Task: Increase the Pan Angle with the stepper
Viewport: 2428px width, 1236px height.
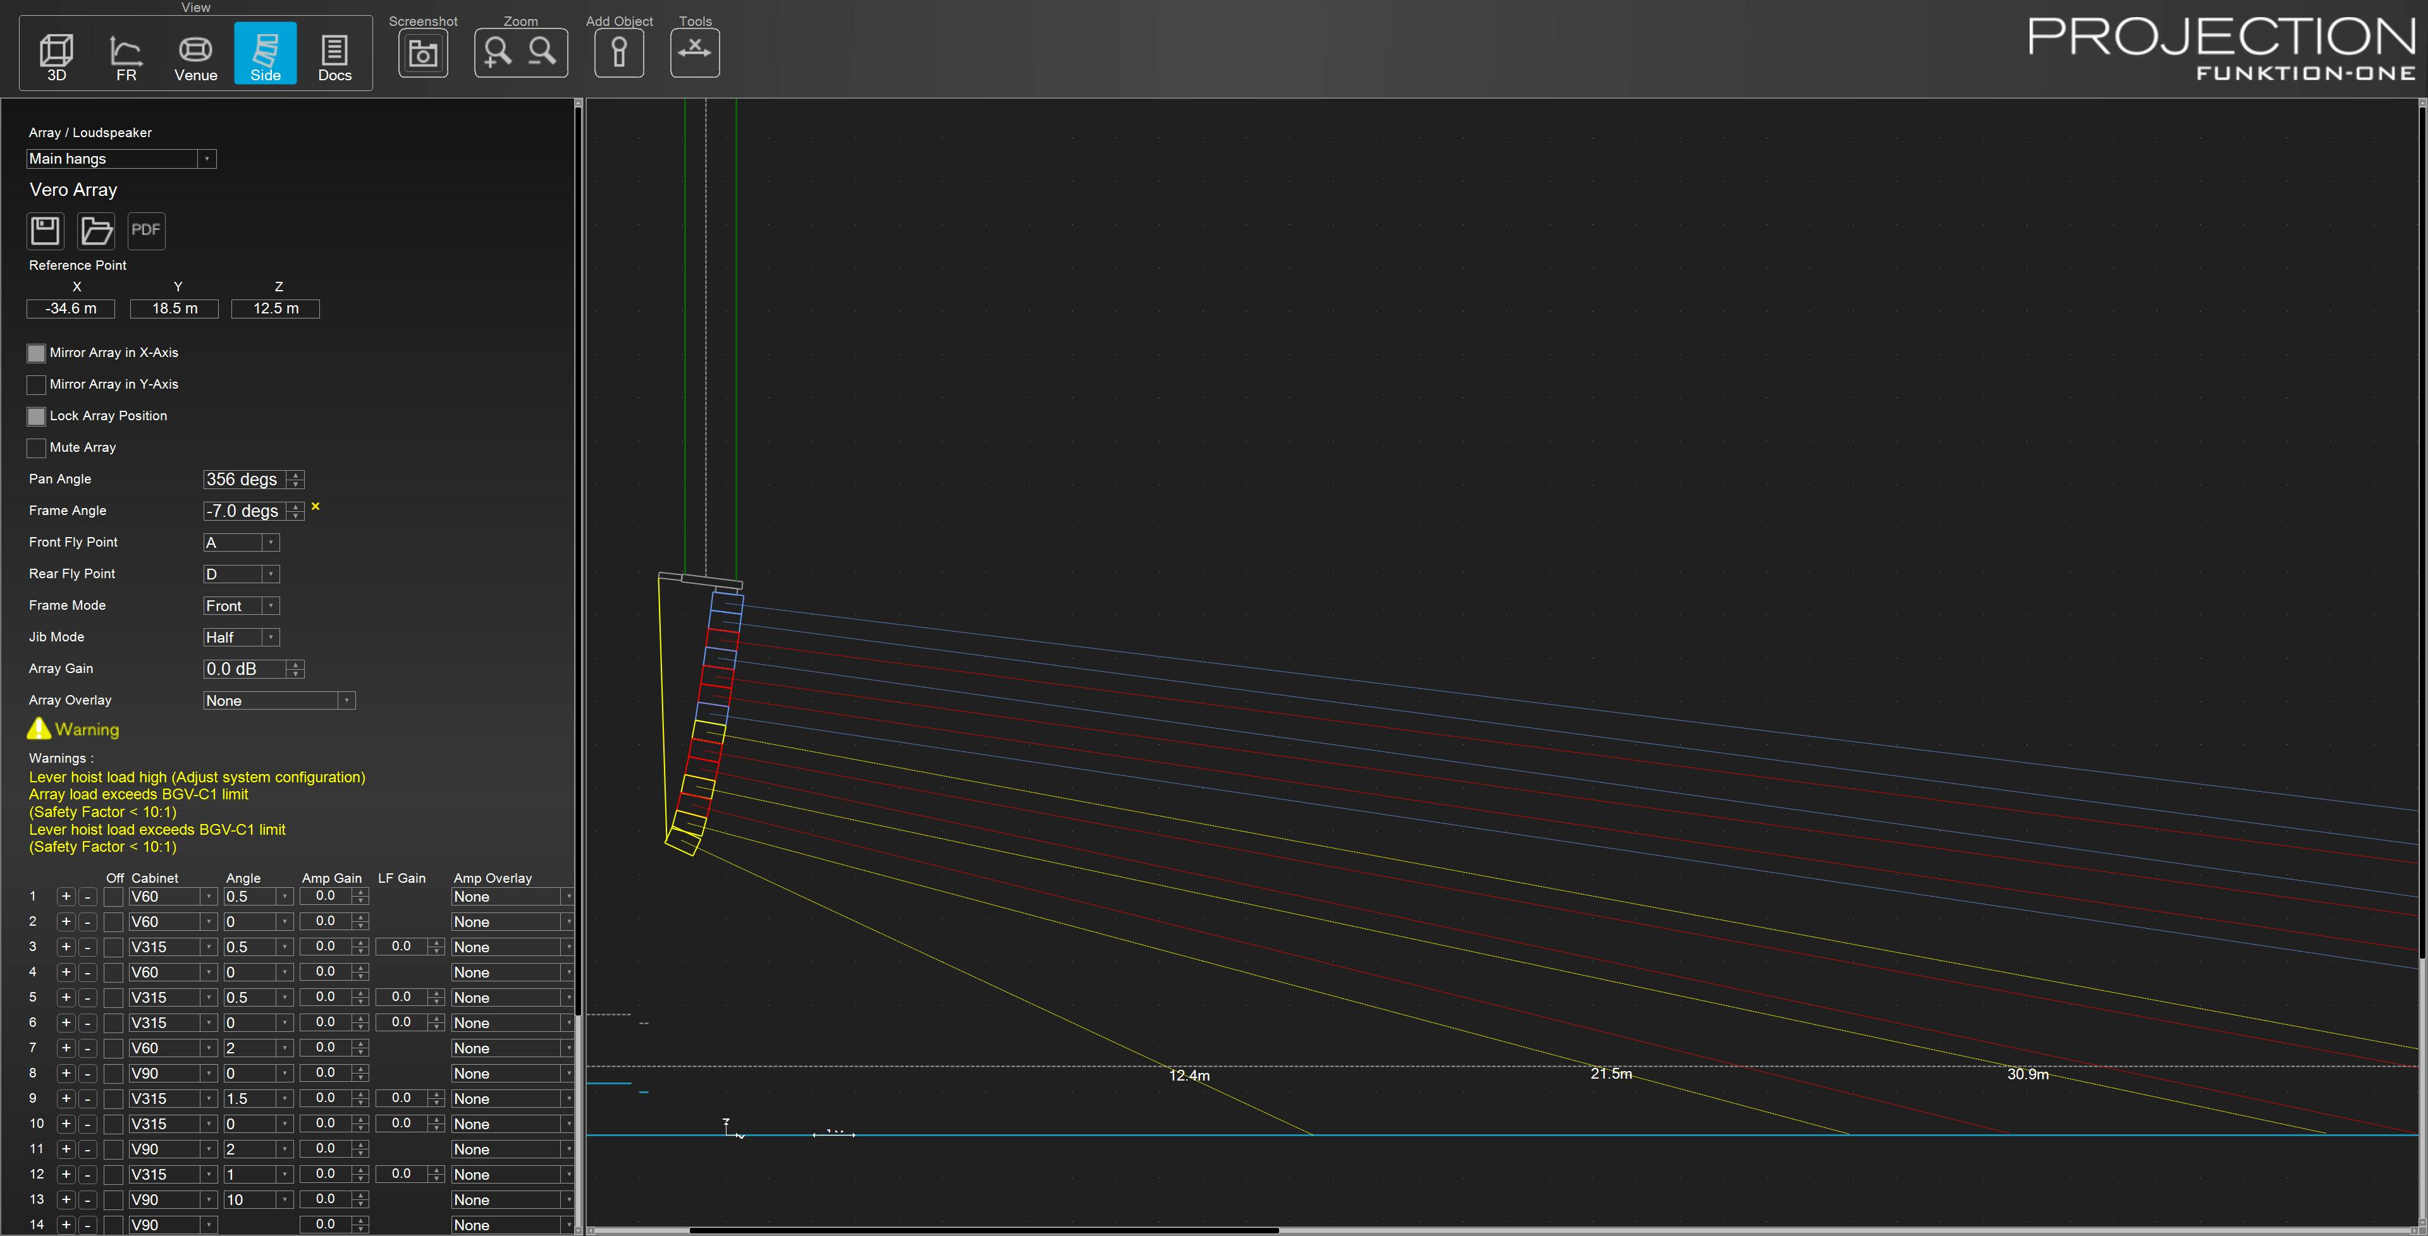Action: point(295,475)
